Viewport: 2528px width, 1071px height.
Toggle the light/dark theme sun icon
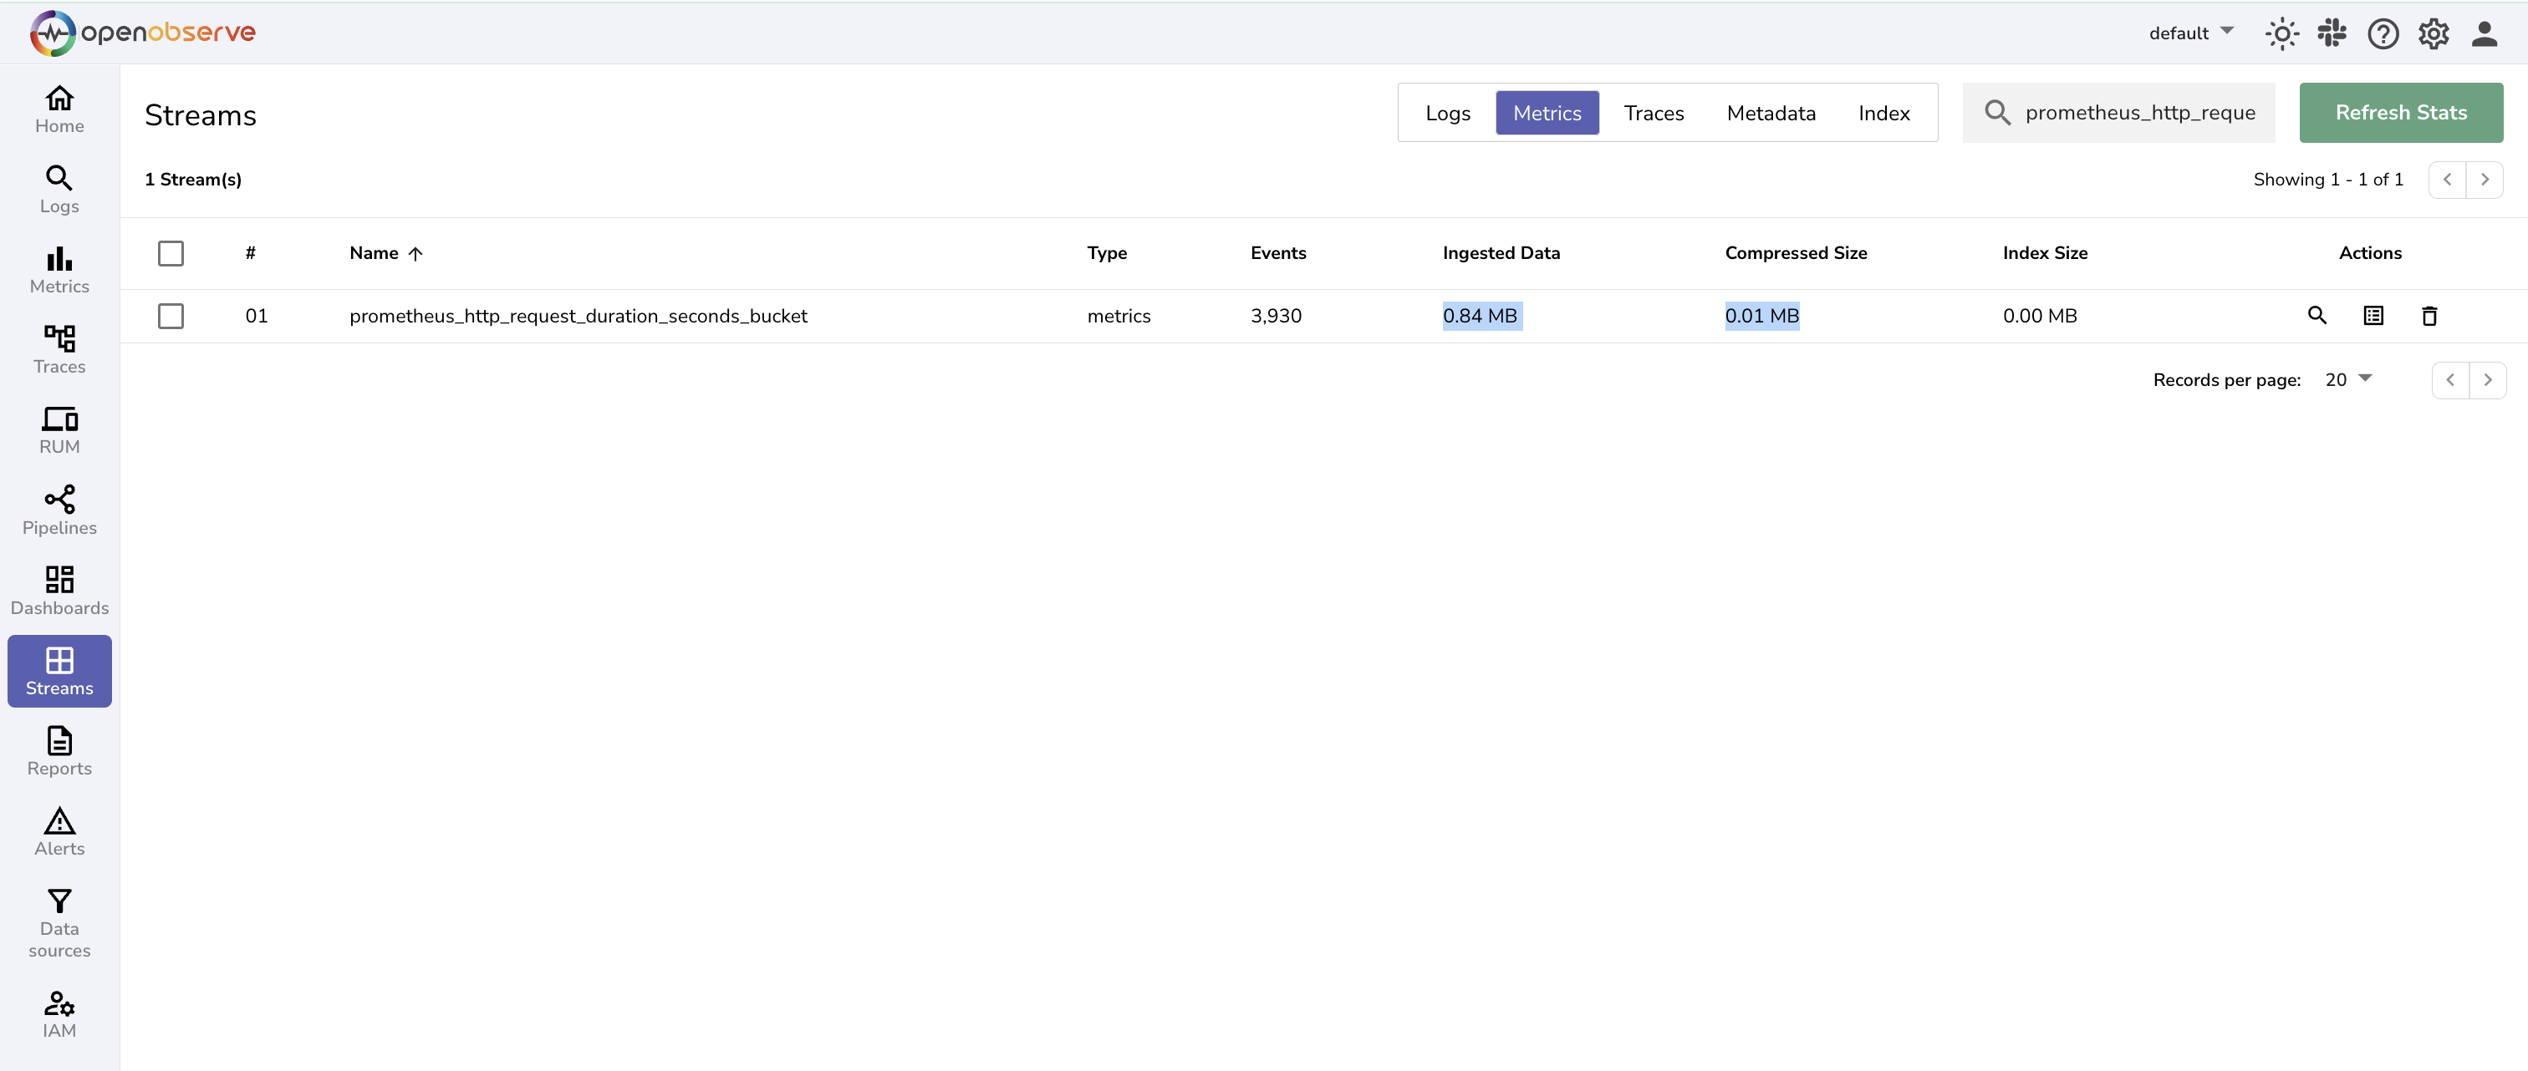[x=2281, y=33]
